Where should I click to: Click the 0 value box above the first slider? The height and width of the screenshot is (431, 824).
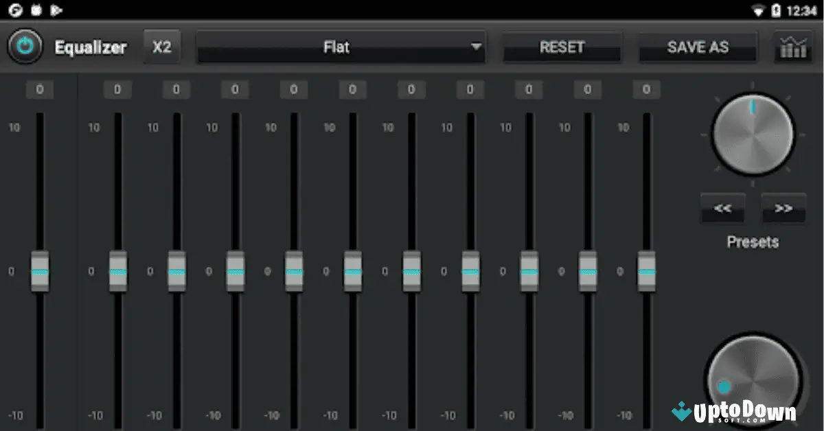coord(39,89)
